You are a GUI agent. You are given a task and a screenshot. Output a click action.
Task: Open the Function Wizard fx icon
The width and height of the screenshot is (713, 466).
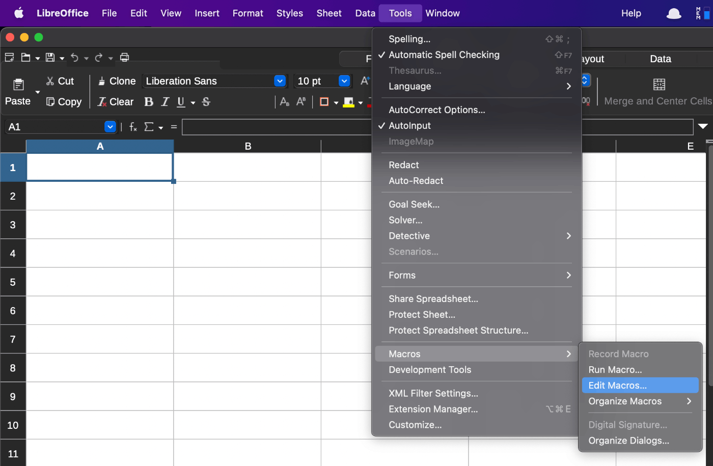pos(133,127)
